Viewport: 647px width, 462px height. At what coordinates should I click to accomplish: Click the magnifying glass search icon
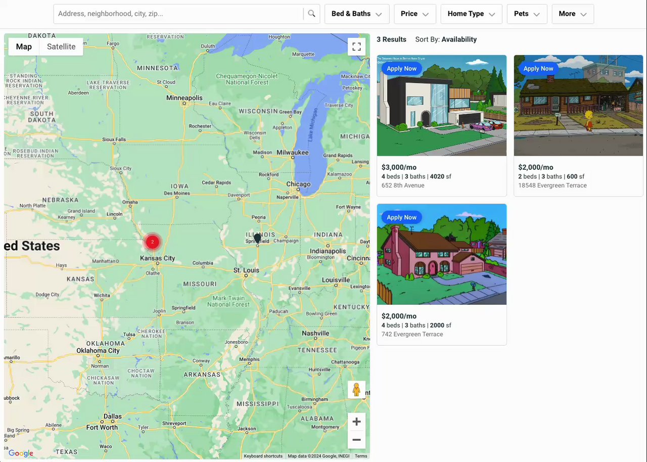pos(311,14)
